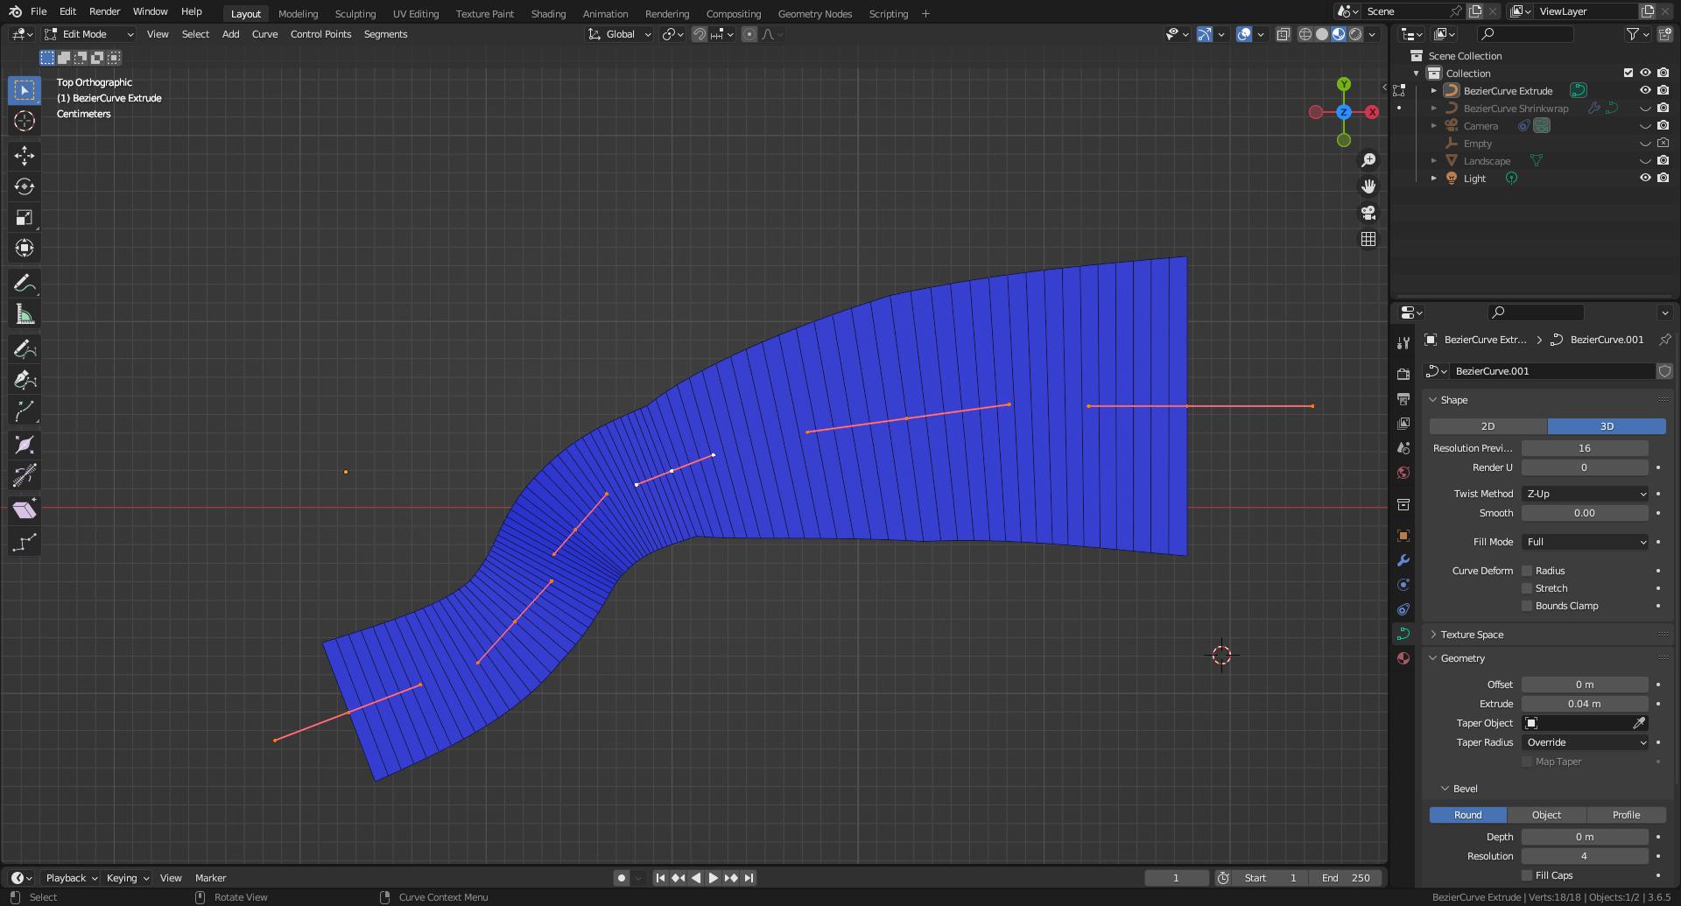Select the Tilt tool
The image size is (1681, 906).
25,476
